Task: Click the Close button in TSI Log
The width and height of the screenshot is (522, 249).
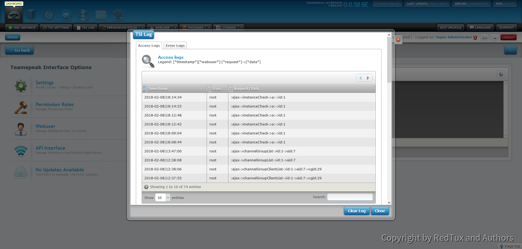Action: (x=380, y=211)
